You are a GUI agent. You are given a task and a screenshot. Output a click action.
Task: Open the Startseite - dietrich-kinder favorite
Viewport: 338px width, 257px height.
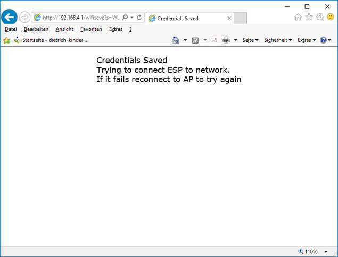pos(51,40)
